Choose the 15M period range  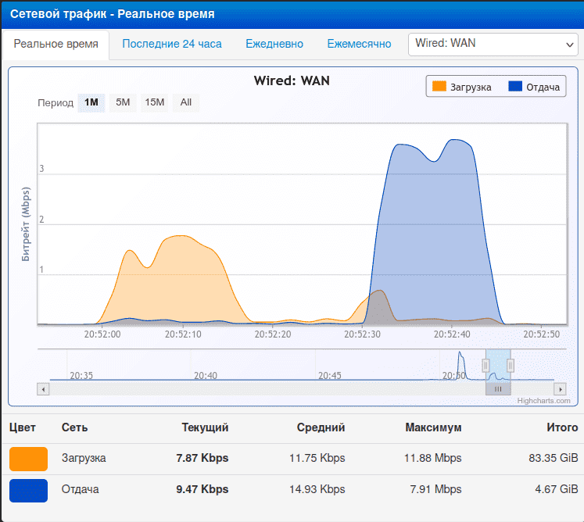coord(155,102)
